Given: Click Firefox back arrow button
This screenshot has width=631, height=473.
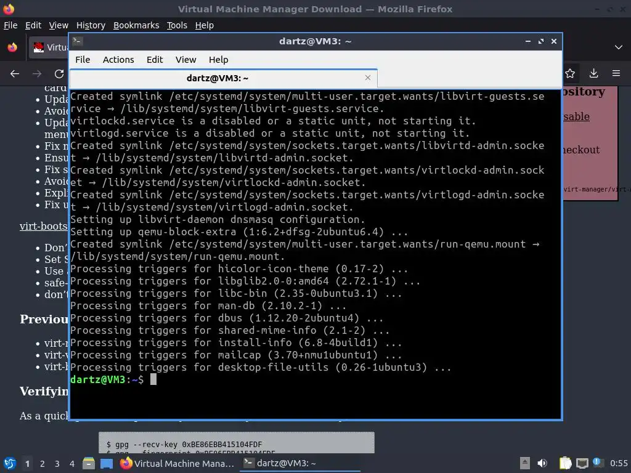Looking at the screenshot, I should point(15,74).
